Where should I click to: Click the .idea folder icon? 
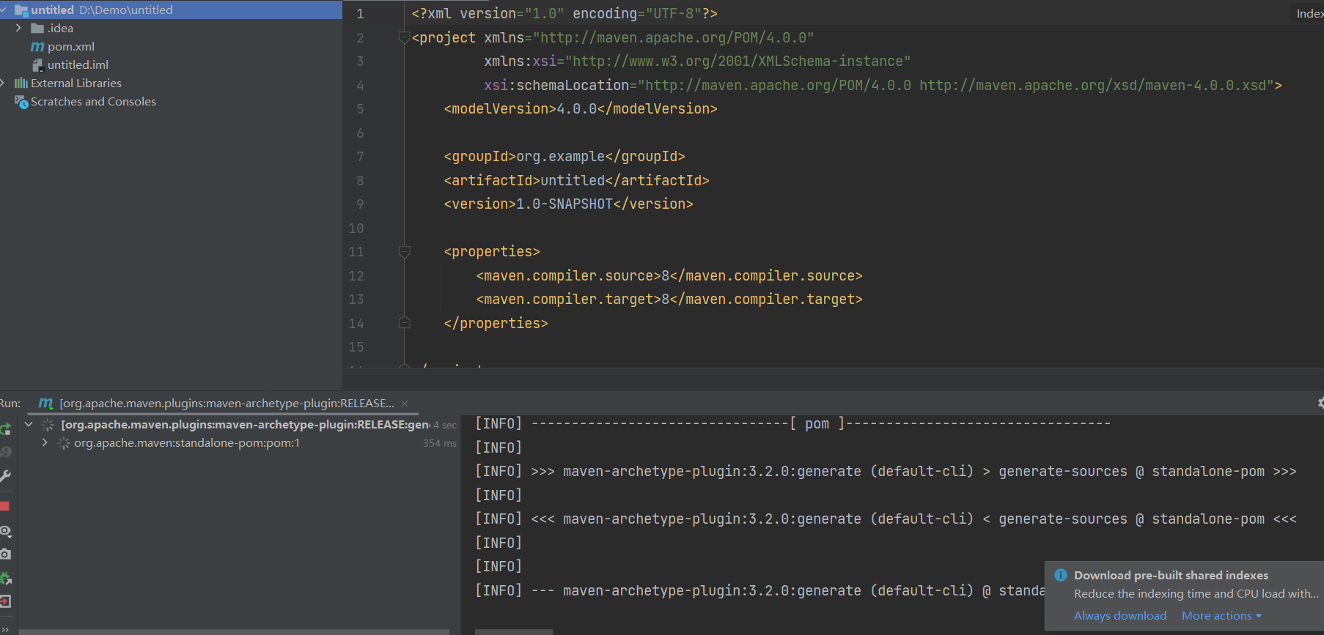(37, 28)
